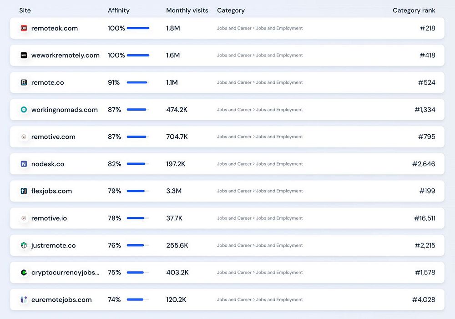Screen dimensions: 455x319
Task: Click the #2,215 category rank
Action: coord(425,246)
